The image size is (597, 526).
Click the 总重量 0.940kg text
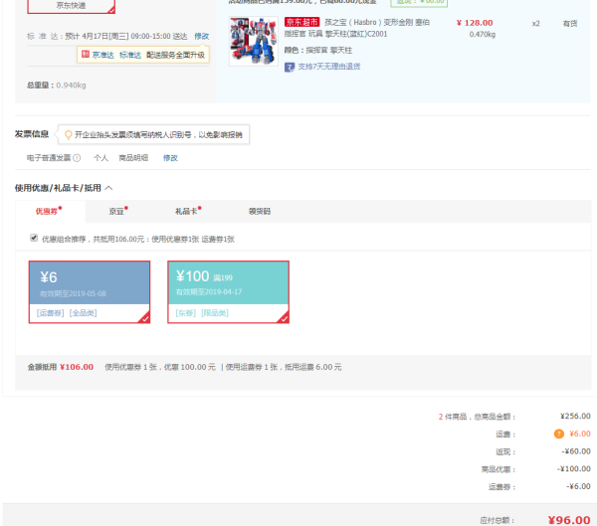pos(57,86)
